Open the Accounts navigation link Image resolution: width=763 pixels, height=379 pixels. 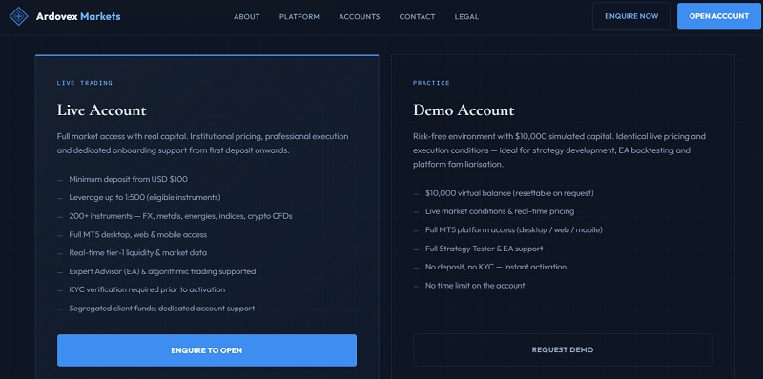[360, 16]
